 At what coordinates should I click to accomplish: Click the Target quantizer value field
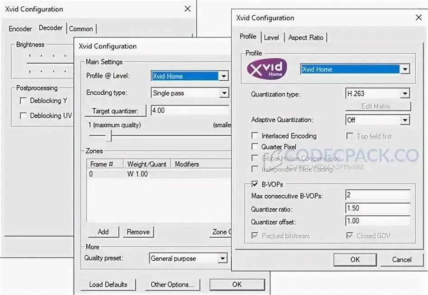[x=190, y=111]
